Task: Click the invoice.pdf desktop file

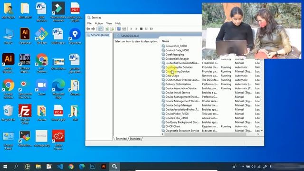Action: coord(58,113)
